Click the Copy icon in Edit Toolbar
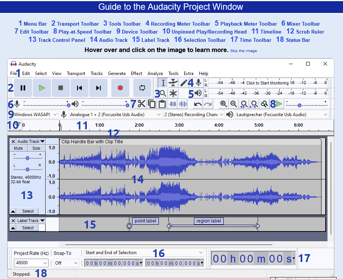 coord(152,104)
